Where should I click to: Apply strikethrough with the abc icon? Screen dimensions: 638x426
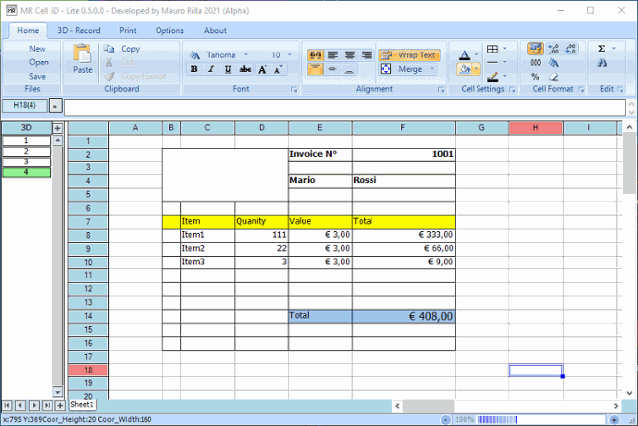pyautogui.click(x=245, y=69)
